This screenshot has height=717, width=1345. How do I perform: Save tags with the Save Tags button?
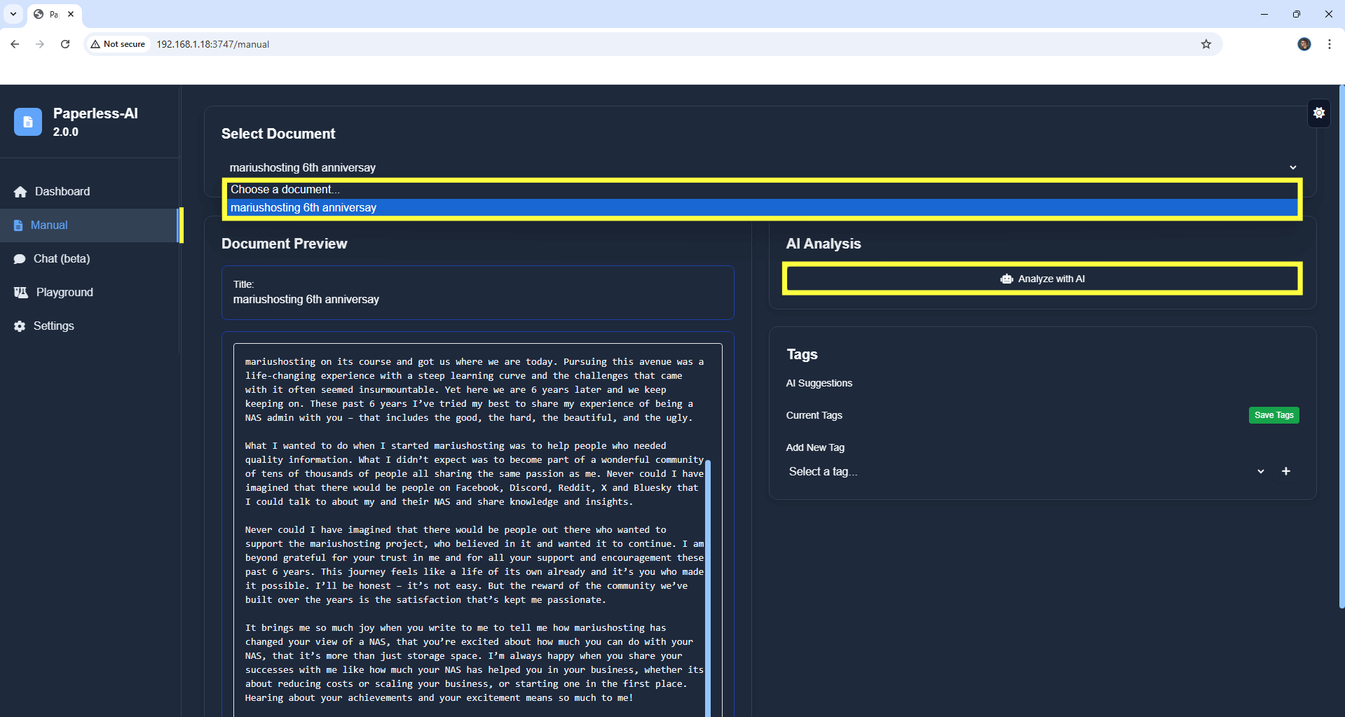click(1274, 415)
